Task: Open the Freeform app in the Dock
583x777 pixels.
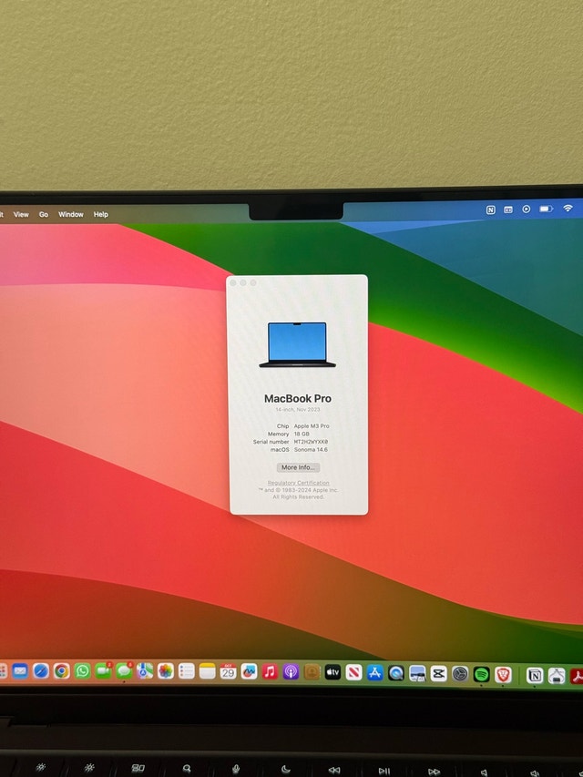Action: (x=249, y=672)
